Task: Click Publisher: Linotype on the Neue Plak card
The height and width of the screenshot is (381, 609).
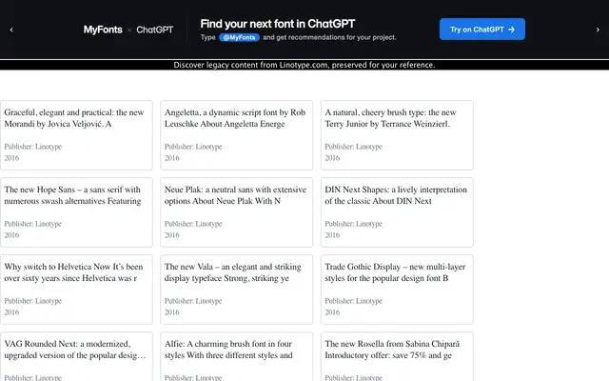Action: pyautogui.click(x=193, y=224)
